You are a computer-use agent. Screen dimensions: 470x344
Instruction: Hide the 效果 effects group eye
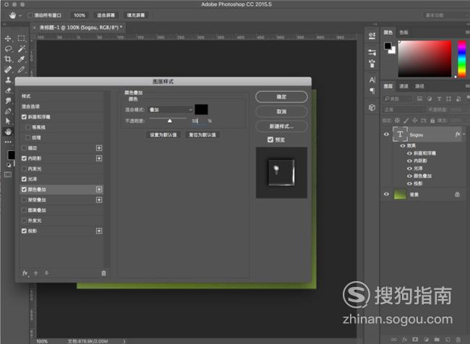click(x=403, y=146)
